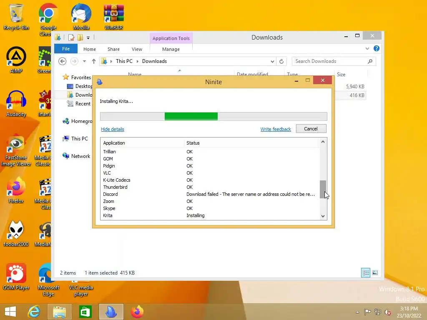This screenshot has height=320, width=427.
Task: Open the network tray icon
Action: [x=378, y=312]
